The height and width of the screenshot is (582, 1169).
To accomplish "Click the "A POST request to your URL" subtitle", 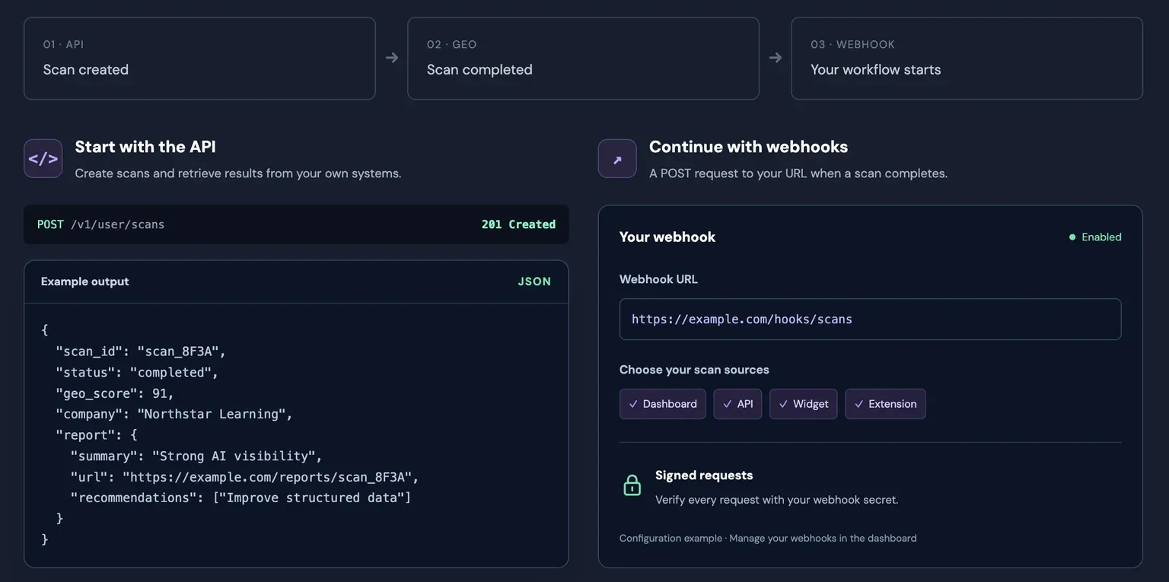I will click(798, 173).
